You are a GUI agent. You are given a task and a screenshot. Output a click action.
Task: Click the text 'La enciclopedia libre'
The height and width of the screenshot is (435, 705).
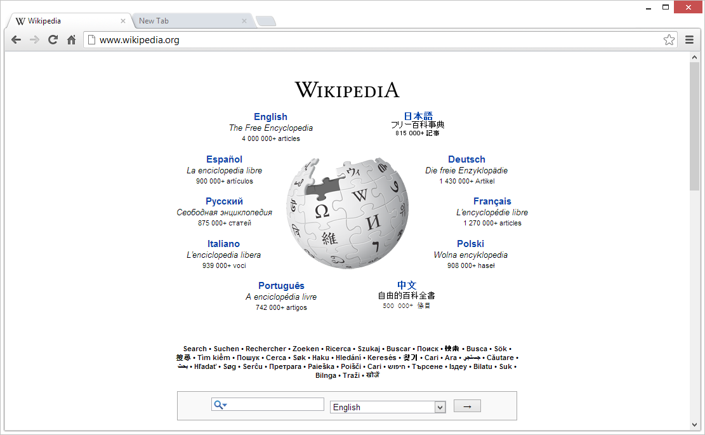(225, 170)
